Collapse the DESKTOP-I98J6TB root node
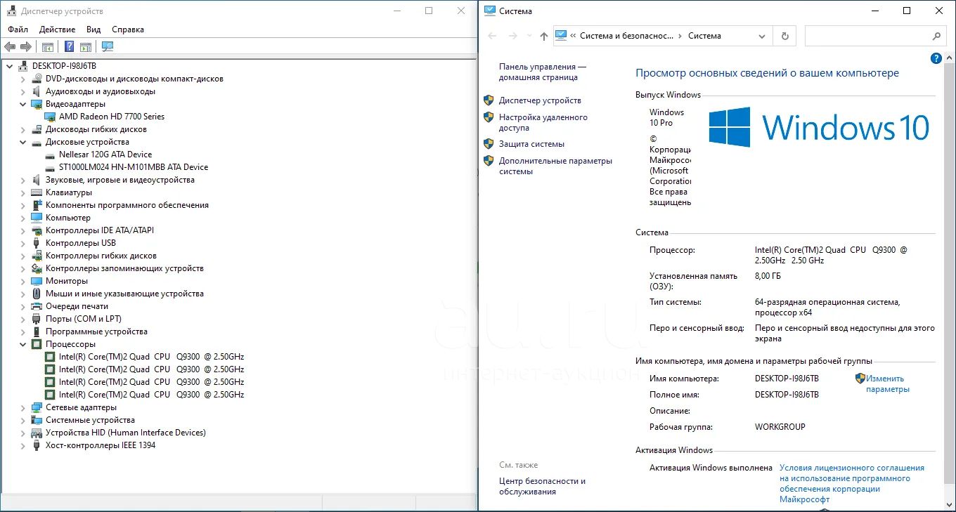The height and width of the screenshot is (512, 956). pos(9,66)
